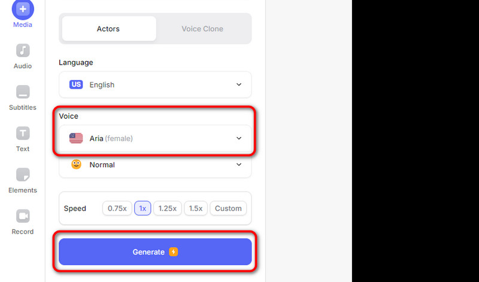The height and width of the screenshot is (282, 479).
Task: Choose Custom speed setting
Action: [x=228, y=208]
